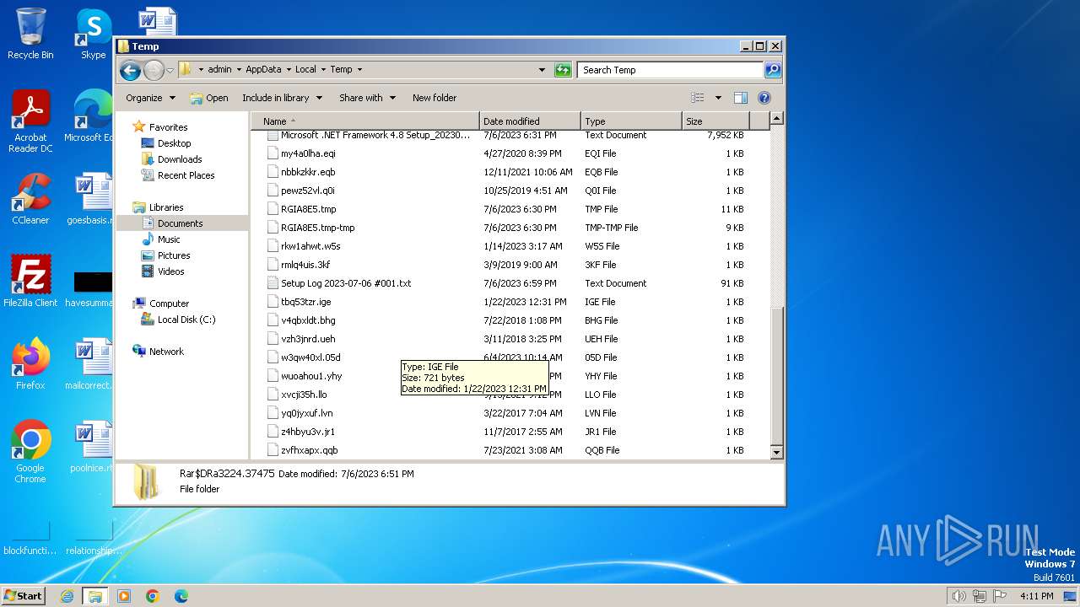Open the recent pages dropdown next to the Forward arrow

170,70
